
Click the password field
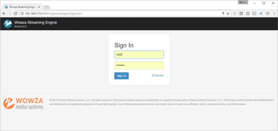139,65
